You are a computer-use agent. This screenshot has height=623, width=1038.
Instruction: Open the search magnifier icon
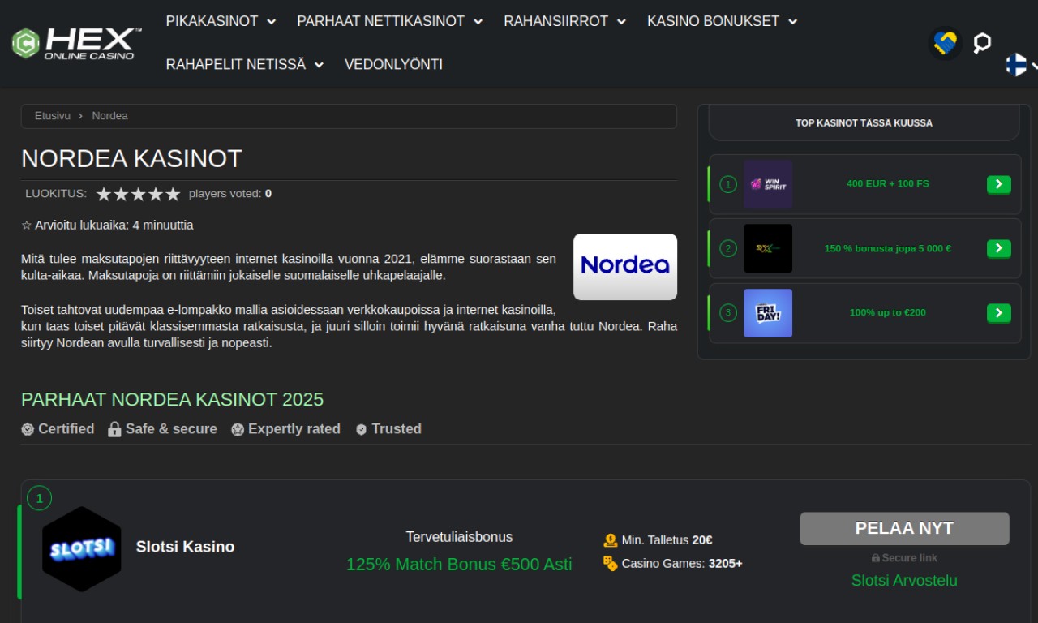(982, 43)
